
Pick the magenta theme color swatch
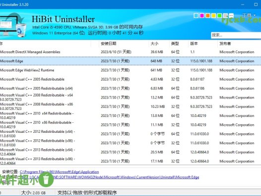tap(202, 16)
